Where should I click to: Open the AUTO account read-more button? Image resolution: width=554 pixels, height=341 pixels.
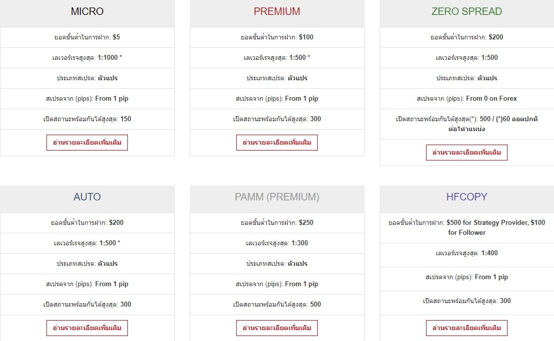tap(87, 328)
